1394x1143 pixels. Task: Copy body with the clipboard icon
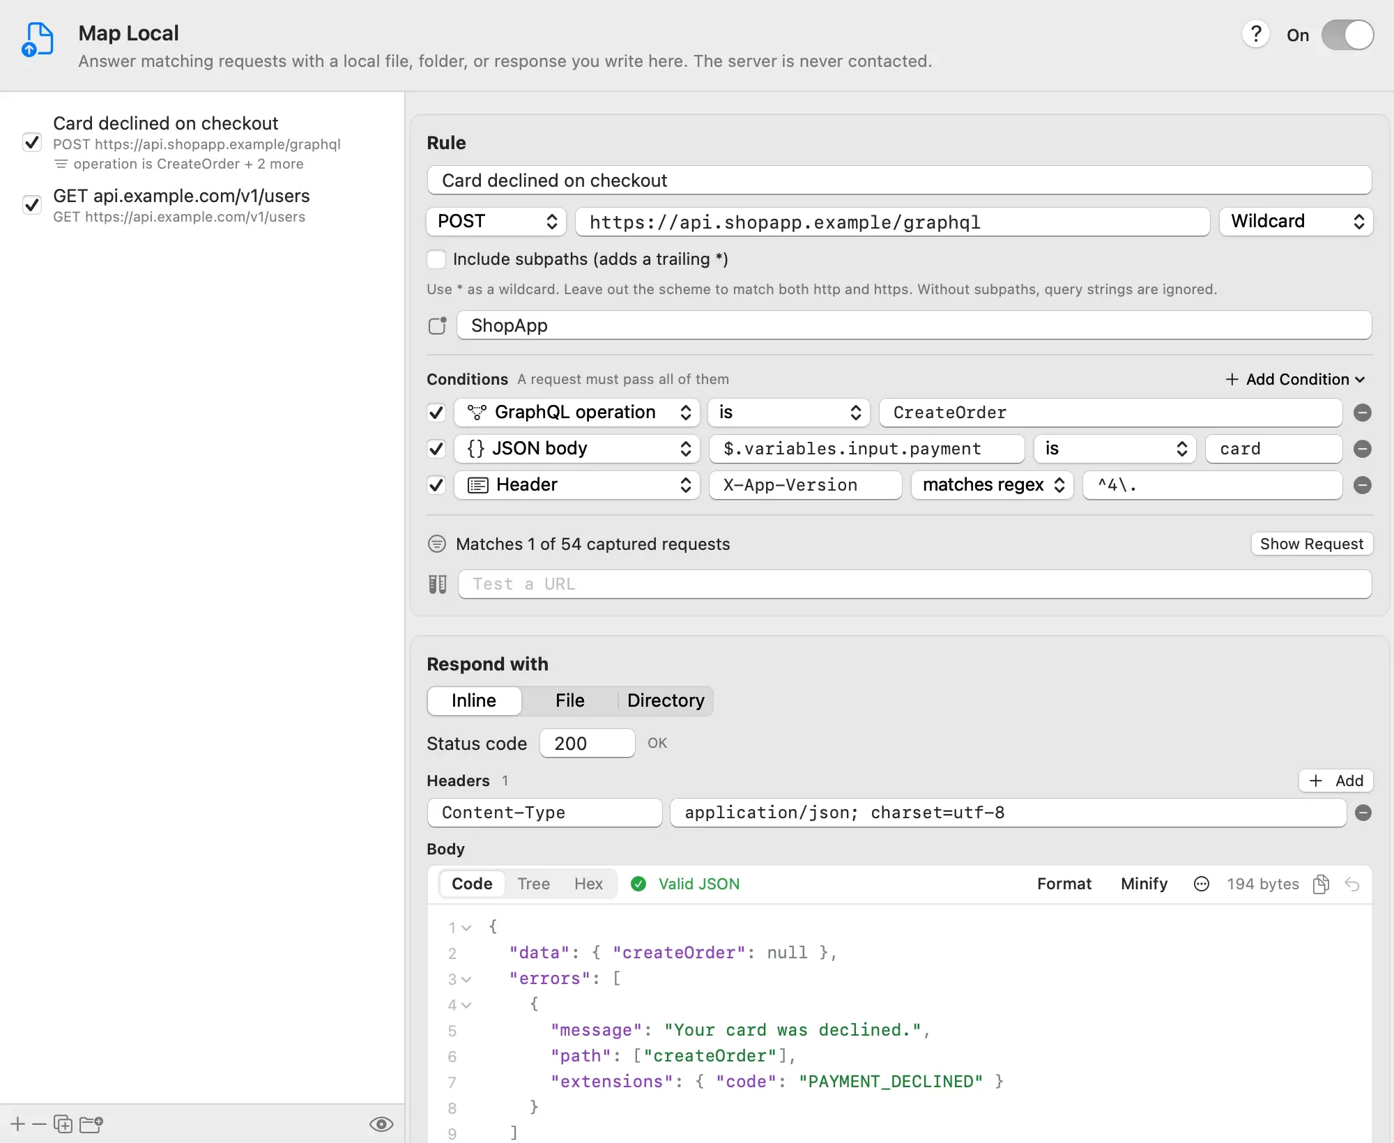click(x=1321, y=884)
